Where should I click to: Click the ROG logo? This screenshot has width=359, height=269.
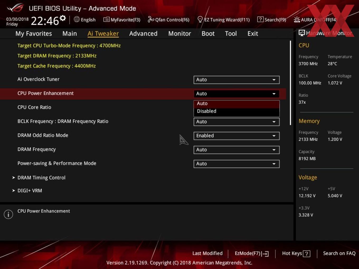click(x=15, y=8)
